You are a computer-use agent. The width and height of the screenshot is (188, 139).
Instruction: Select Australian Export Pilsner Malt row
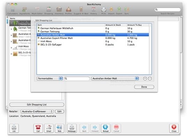click(93, 38)
